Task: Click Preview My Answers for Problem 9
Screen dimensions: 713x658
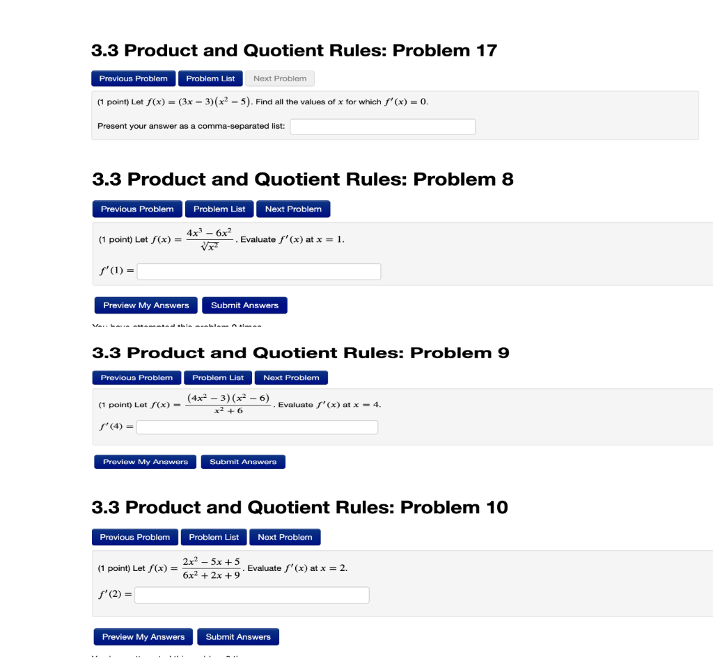Action: point(144,461)
